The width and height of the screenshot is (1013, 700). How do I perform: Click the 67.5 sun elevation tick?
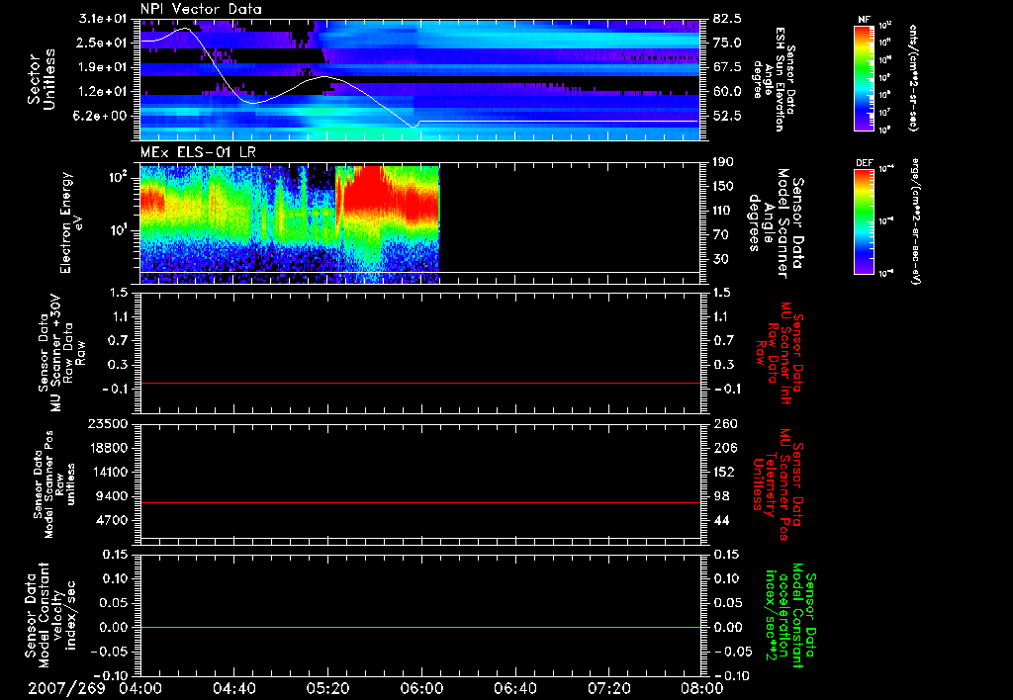727,67
